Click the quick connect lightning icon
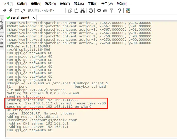 tap(11, 11)
